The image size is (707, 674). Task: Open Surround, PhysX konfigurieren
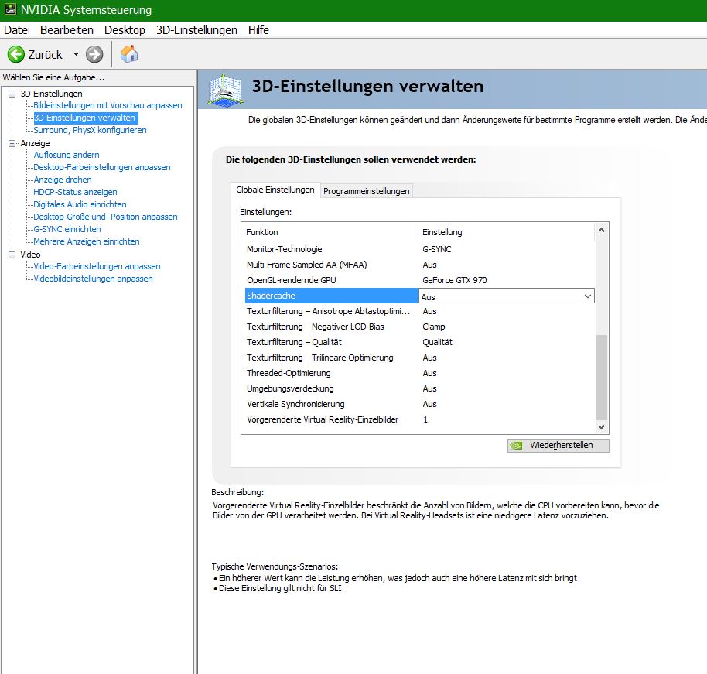pyautogui.click(x=90, y=130)
